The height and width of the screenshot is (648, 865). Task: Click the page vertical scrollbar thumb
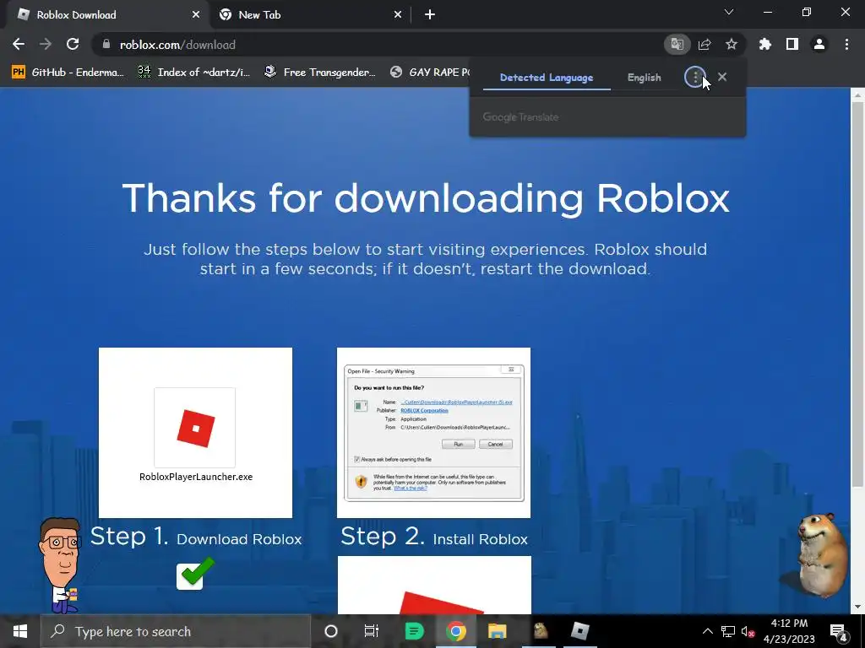coord(857,294)
